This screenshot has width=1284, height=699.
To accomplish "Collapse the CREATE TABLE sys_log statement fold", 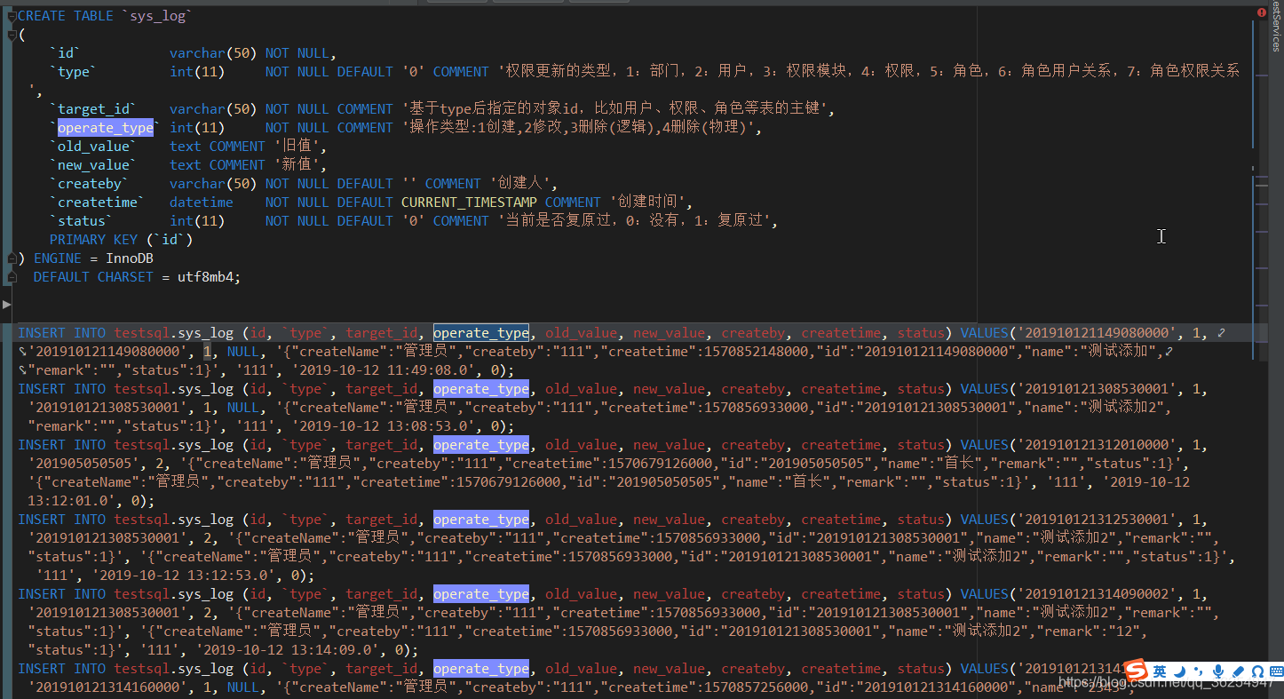I will (x=11, y=15).
